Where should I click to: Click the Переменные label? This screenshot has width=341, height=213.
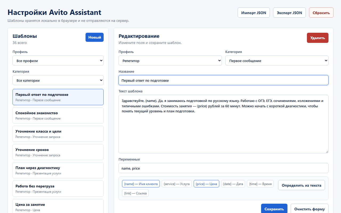coord(129,159)
